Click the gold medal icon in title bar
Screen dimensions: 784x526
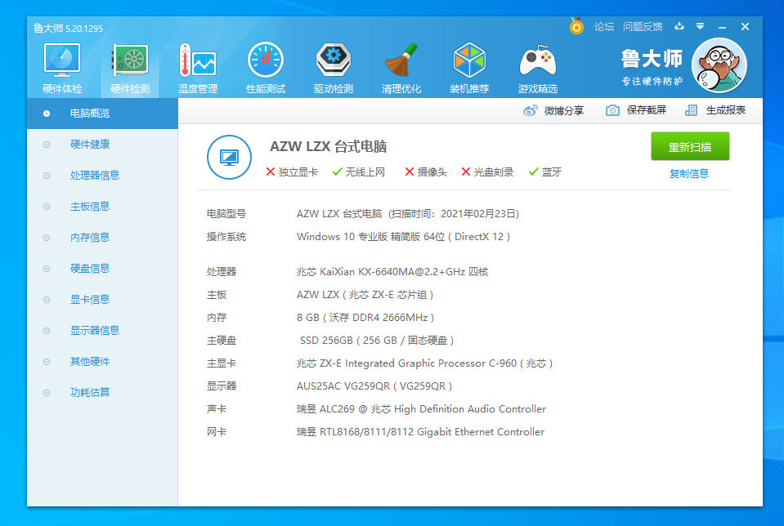click(576, 26)
